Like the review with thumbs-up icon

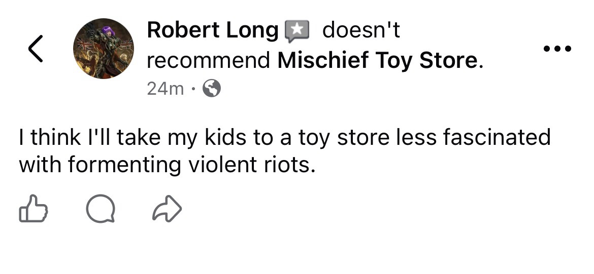point(33,209)
